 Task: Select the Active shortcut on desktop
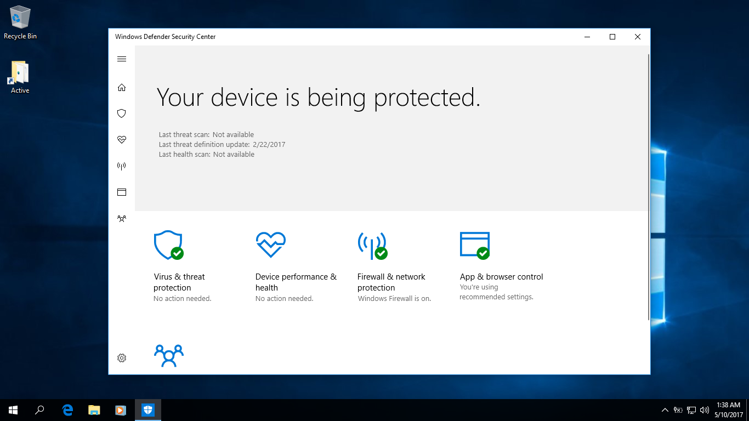20,77
